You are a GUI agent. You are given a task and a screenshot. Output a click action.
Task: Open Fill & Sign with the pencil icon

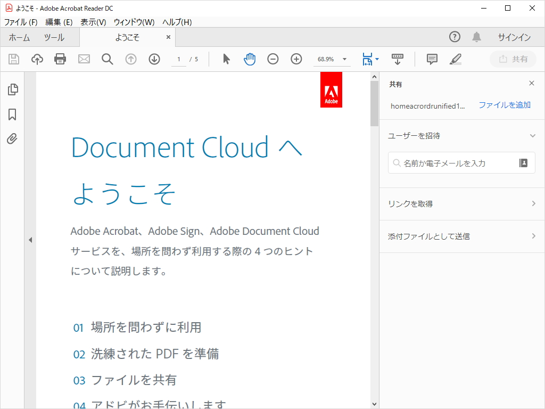click(455, 59)
